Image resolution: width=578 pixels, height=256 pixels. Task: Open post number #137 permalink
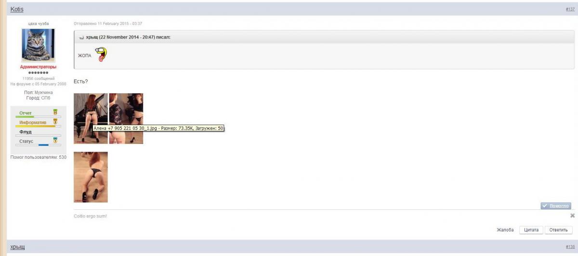click(570, 10)
